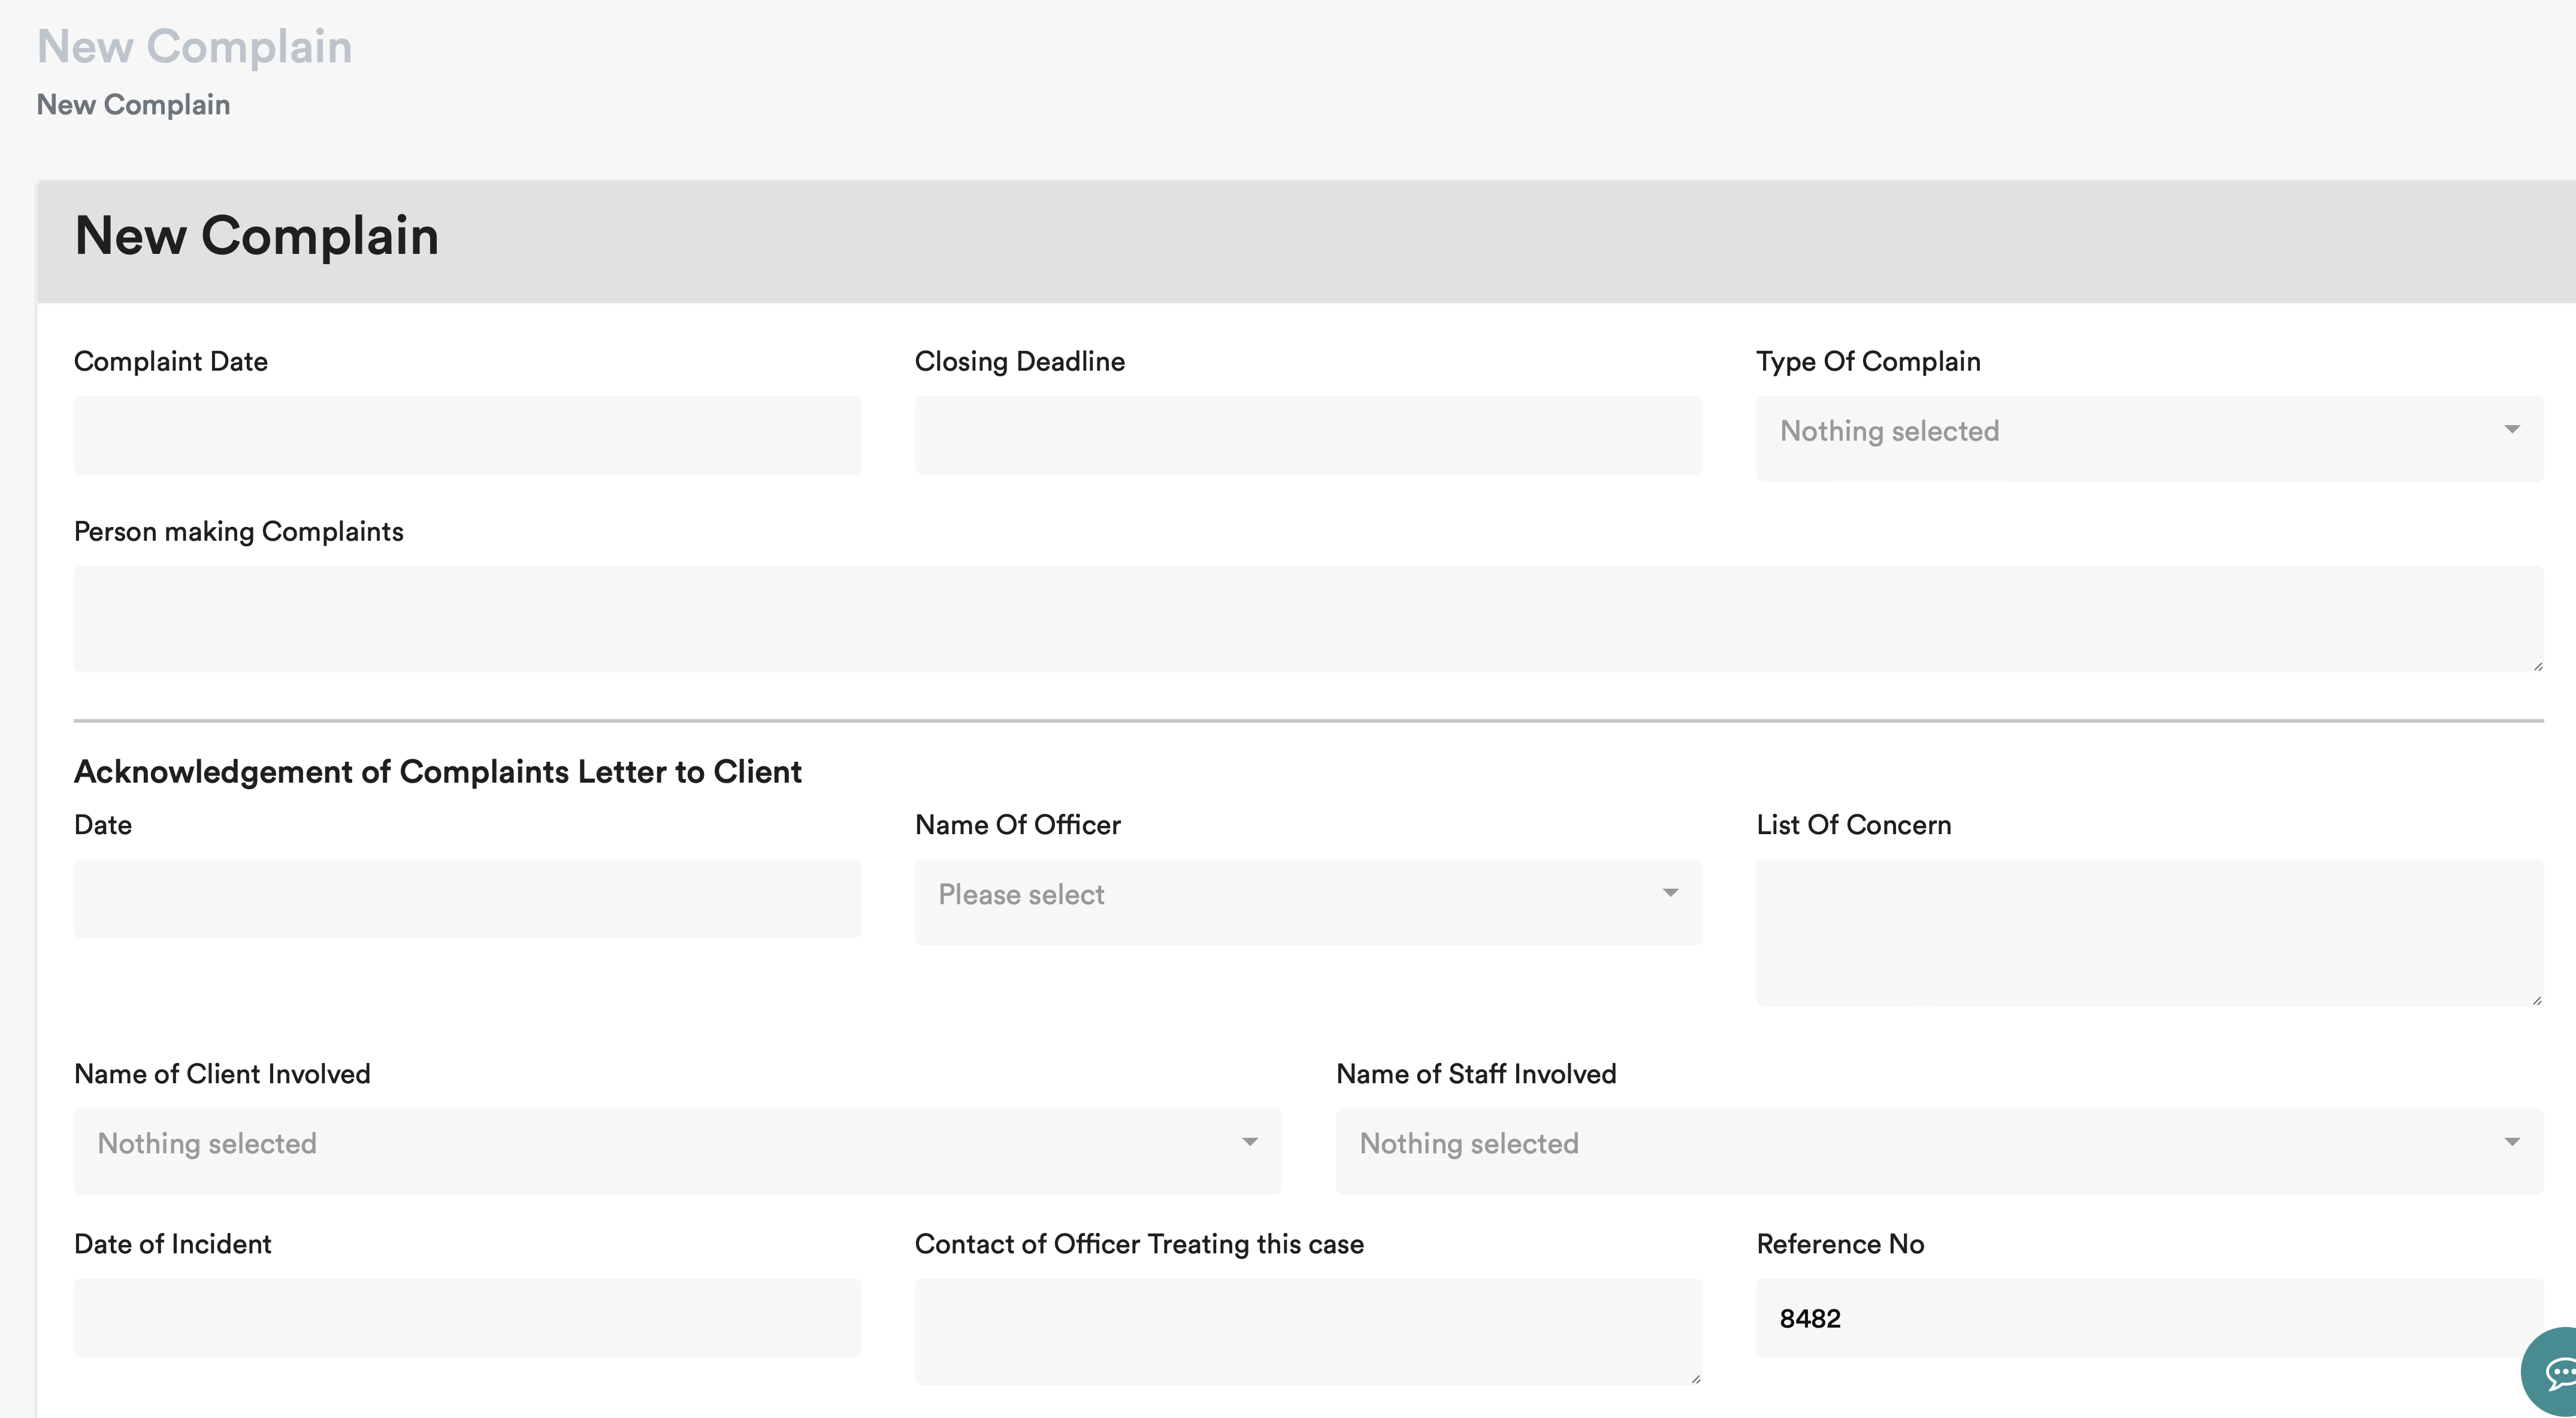Grab resize handle of Contact of Officer textarea
The height and width of the screenshot is (1418, 2576).
tap(1695, 1378)
